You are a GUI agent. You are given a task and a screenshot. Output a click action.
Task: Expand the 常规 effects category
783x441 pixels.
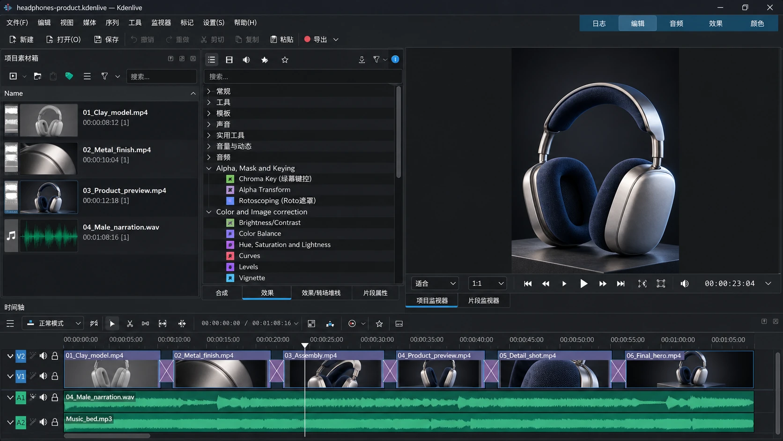209,91
